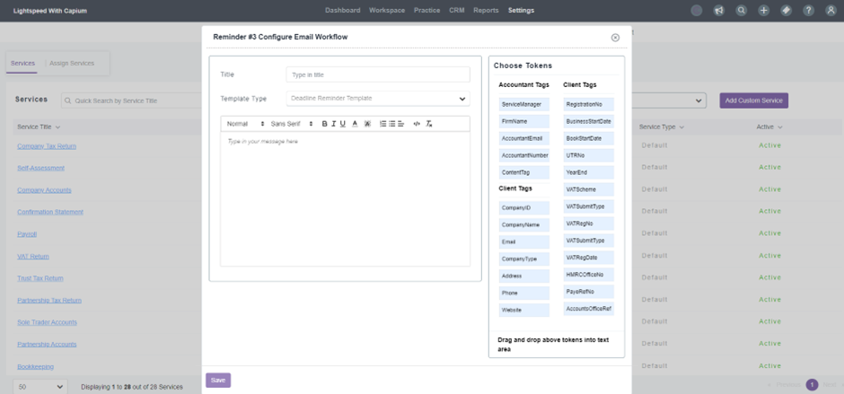This screenshot has width=844, height=394.
Task: Switch to the Services tab
Action: (x=22, y=64)
